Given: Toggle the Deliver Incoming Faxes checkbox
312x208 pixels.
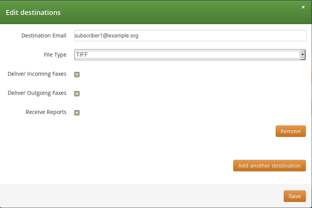Looking at the screenshot, I should [x=77, y=75].
